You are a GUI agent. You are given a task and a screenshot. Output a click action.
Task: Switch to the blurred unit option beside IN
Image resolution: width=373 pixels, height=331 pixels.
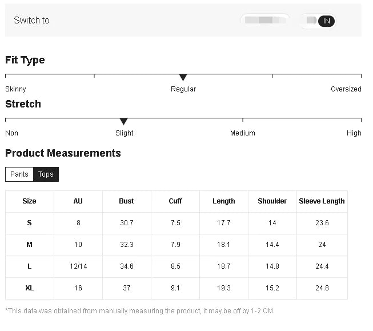[x=311, y=21]
